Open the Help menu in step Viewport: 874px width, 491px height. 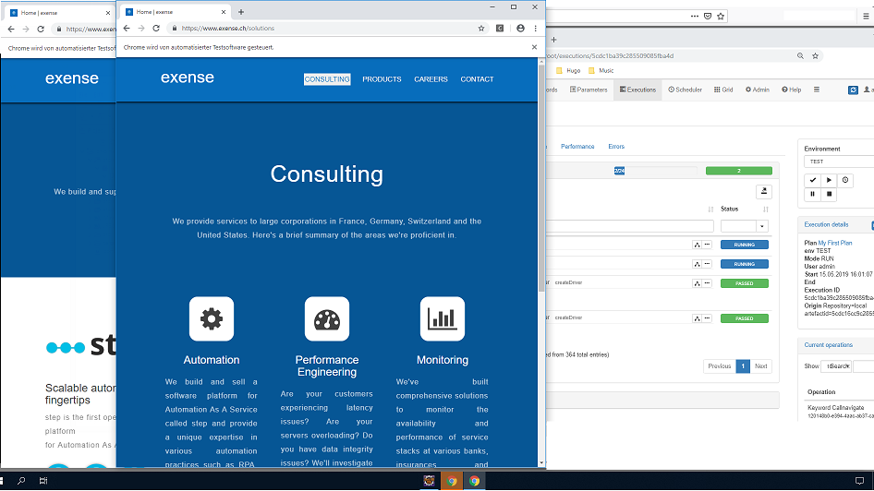(792, 90)
